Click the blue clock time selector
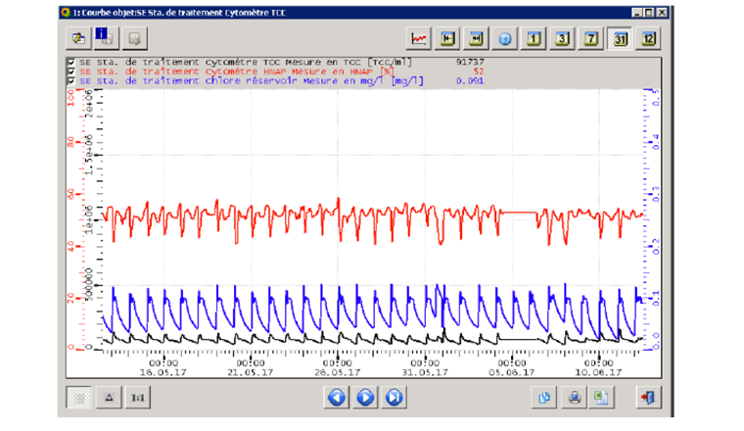744x431 pixels. point(505,38)
